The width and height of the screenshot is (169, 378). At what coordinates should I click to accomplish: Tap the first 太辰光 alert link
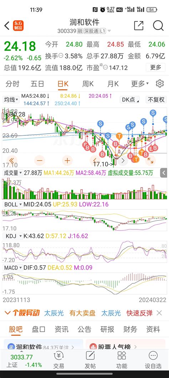[x=54, y=313]
